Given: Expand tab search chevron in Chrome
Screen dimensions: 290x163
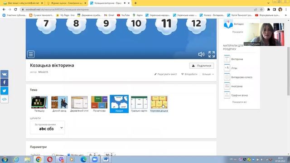Looking at the screenshot, I should [x=268, y=3].
